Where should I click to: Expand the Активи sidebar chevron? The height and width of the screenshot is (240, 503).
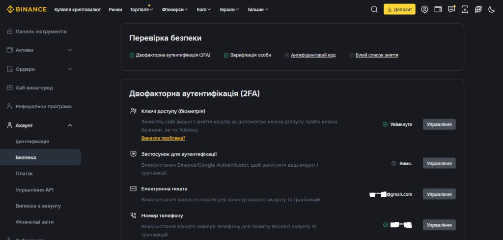point(70,50)
